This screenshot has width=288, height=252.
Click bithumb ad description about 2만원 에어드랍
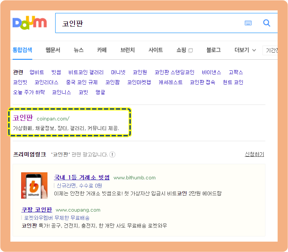click(138, 193)
